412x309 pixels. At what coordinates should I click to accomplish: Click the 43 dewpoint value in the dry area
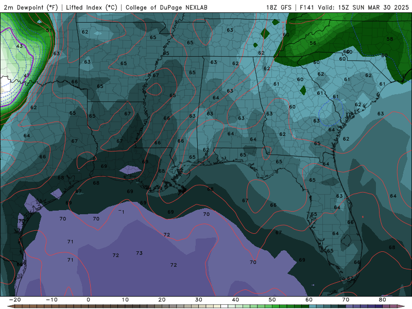tap(20, 46)
